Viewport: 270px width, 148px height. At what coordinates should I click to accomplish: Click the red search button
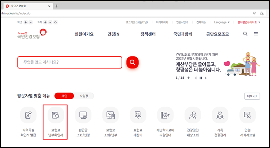tap(132, 62)
